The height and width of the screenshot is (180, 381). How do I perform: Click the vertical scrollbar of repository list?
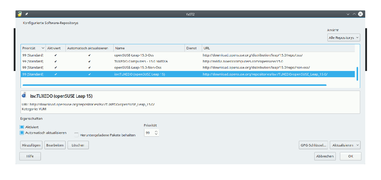(357, 74)
